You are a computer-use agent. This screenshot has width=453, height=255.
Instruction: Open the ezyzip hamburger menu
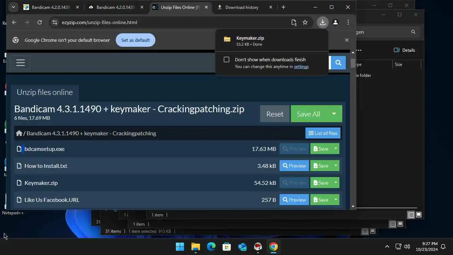21,63
